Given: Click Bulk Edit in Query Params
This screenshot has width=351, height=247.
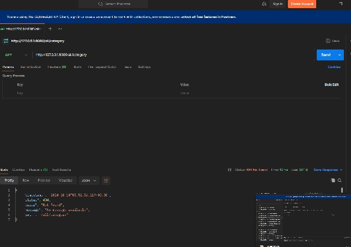Looking at the screenshot, I should coord(331,84).
